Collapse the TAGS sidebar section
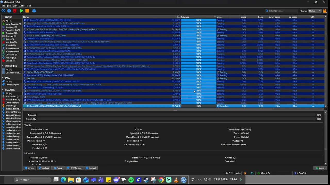Viewport: 330px width, 185px height. coord(3,78)
